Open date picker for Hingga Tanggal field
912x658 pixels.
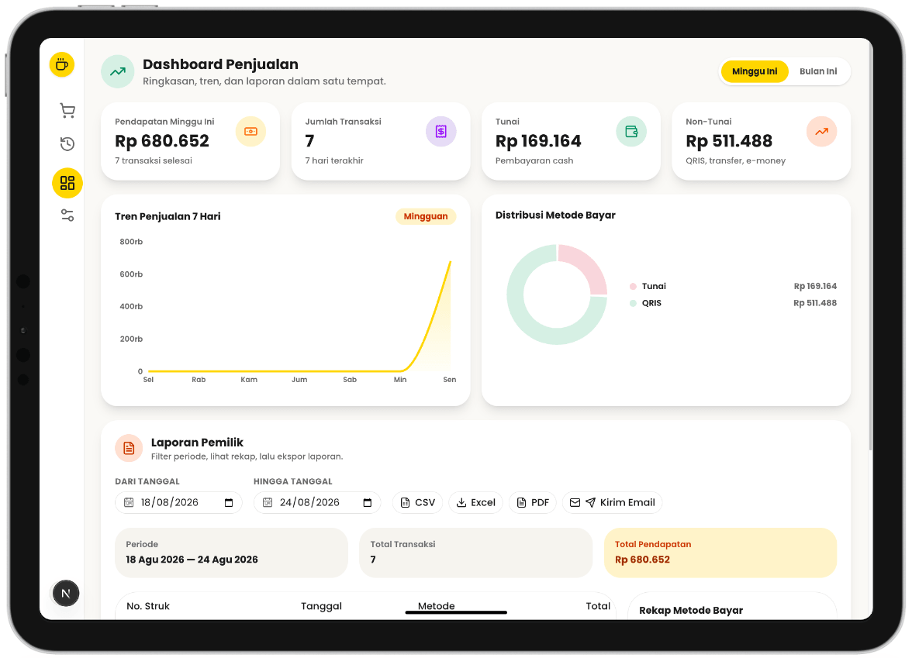pyautogui.click(x=367, y=503)
